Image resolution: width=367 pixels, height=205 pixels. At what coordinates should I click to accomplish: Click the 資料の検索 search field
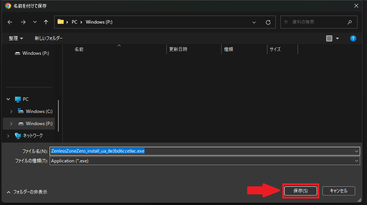click(x=319, y=22)
